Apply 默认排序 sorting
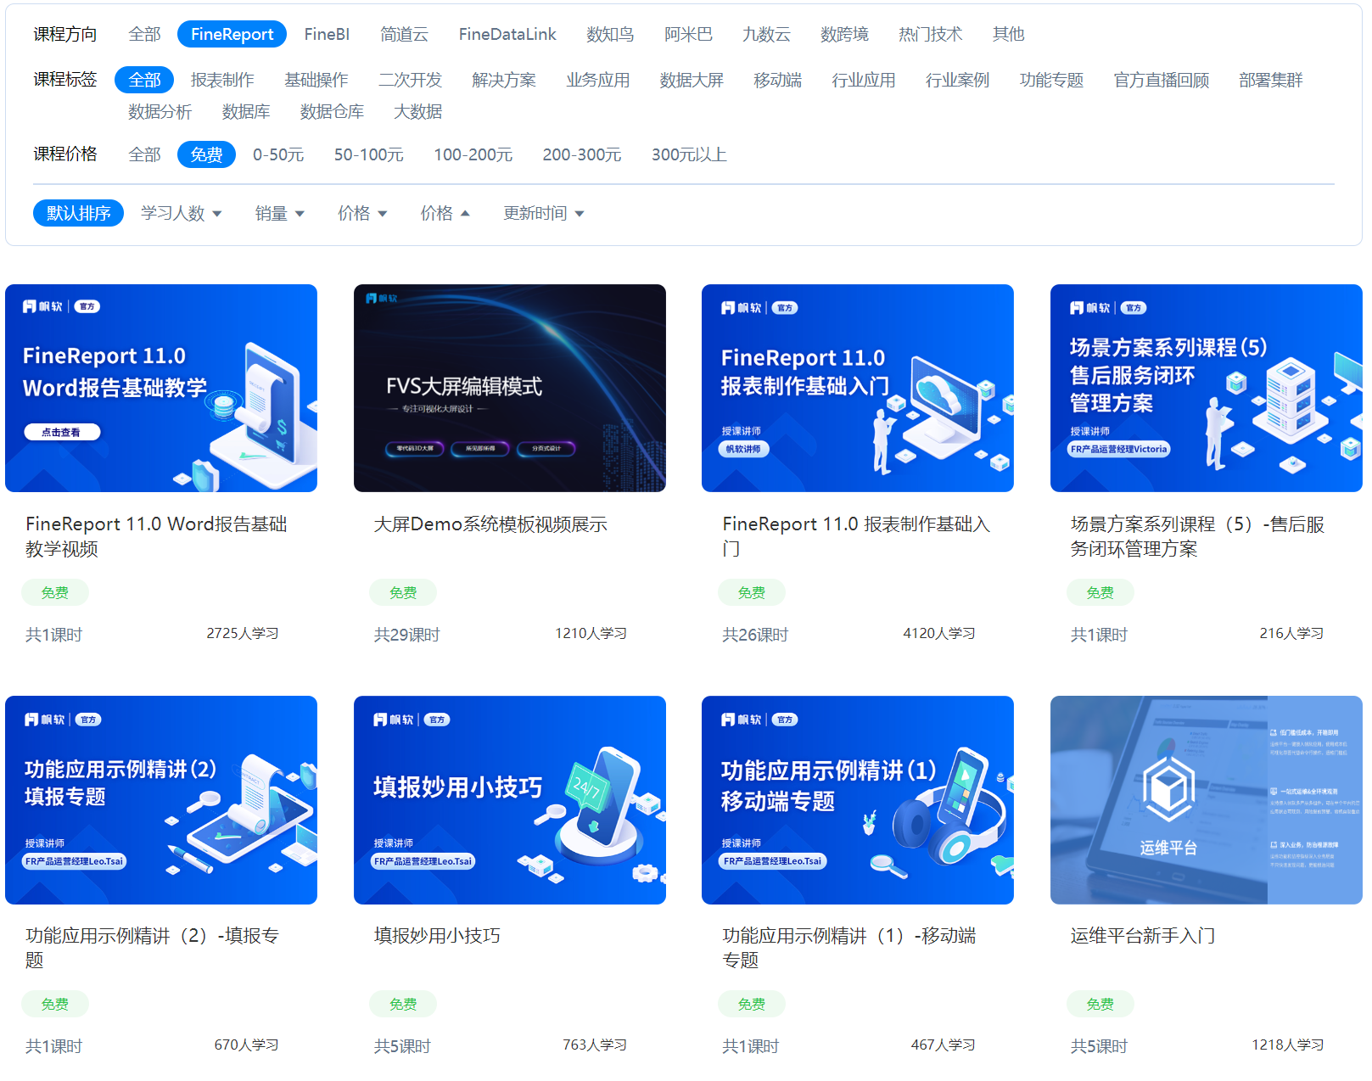 coord(78,213)
